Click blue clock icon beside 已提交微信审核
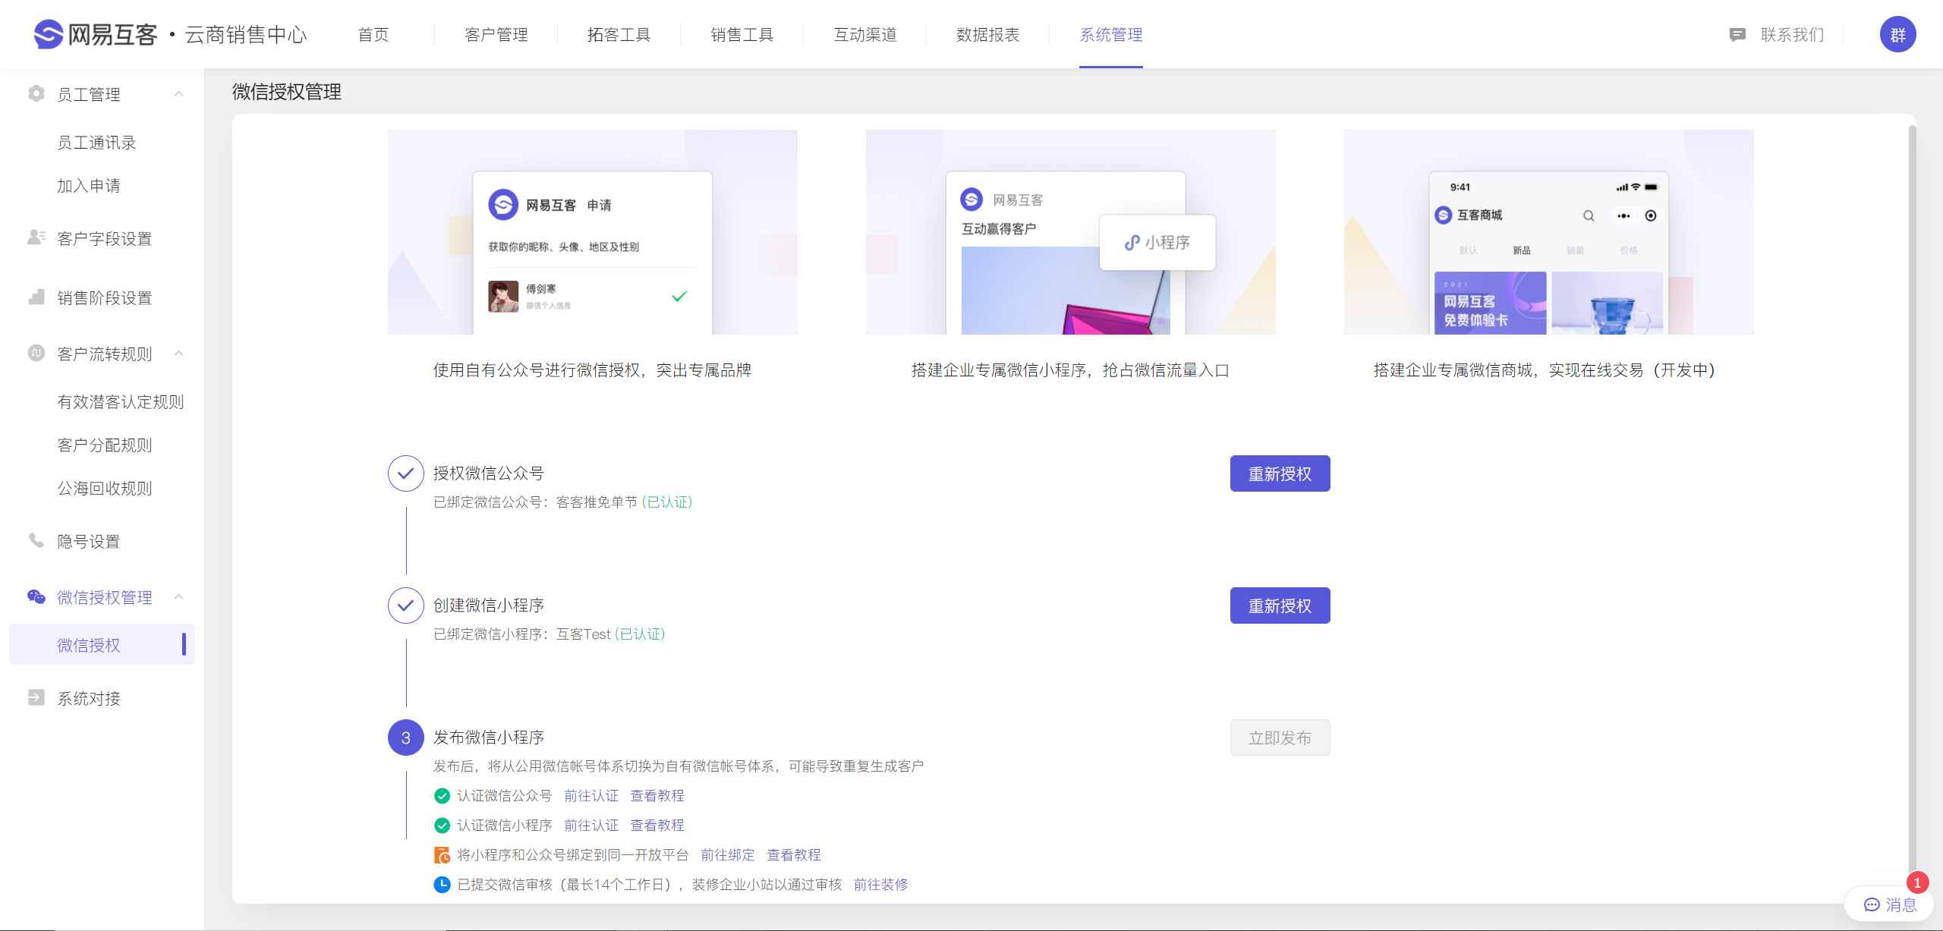1943x931 pixels. click(x=442, y=885)
